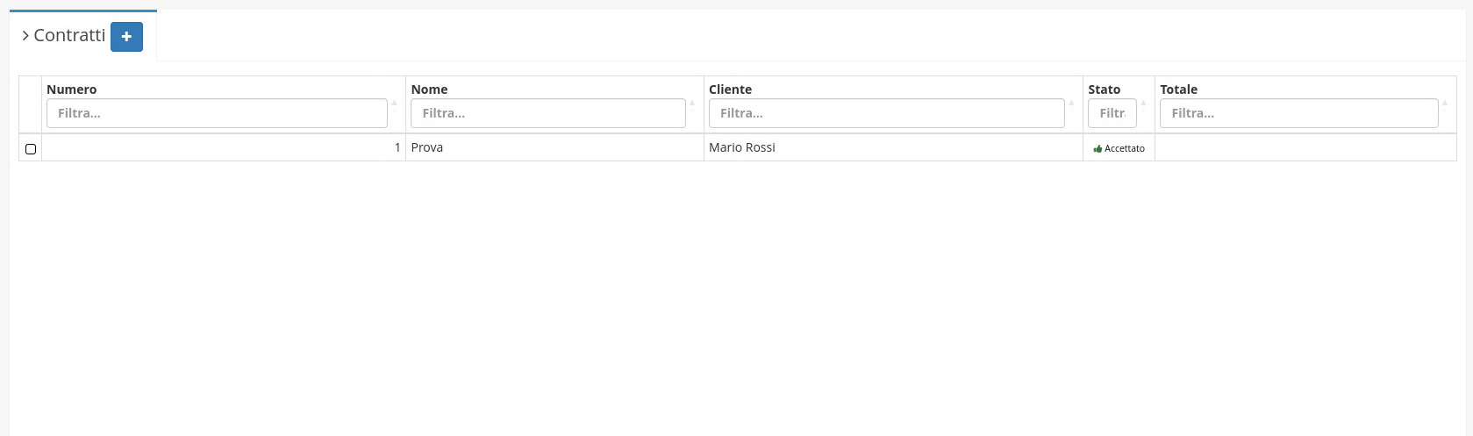
Task: Click the Cliente column header label
Action: point(730,89)
